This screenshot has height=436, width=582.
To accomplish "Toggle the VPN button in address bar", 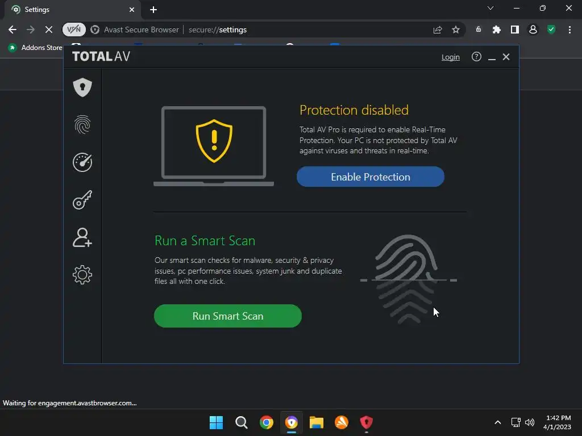I will pos(74,30).
